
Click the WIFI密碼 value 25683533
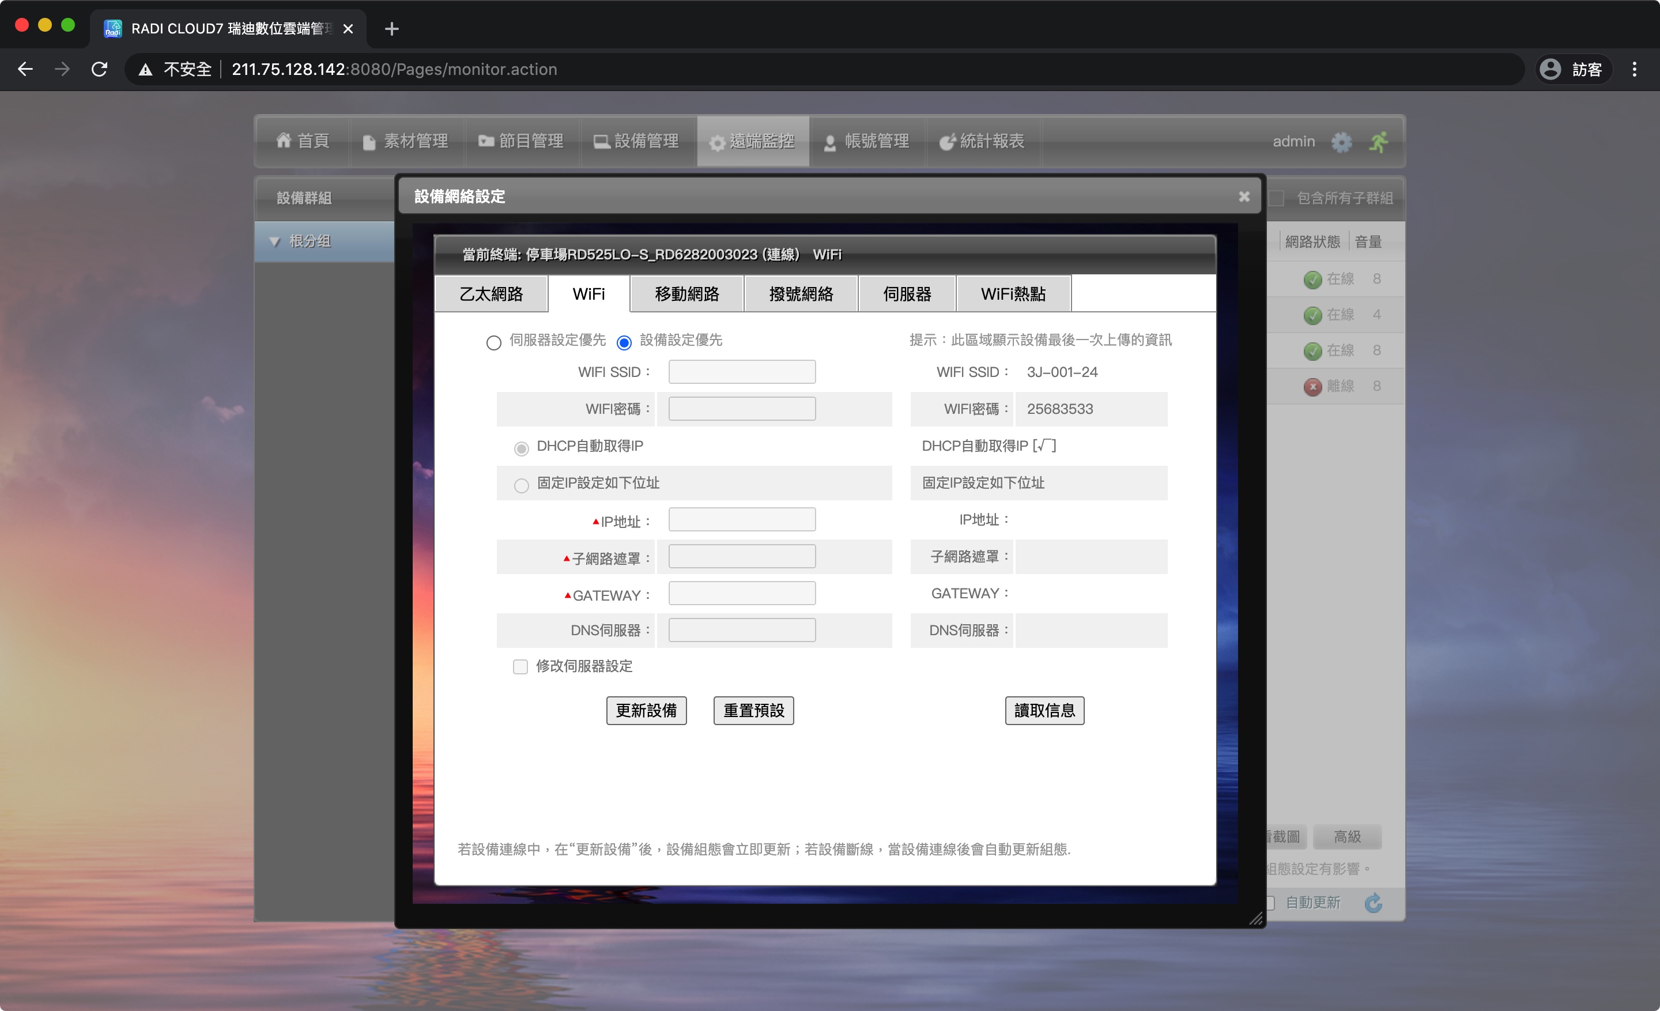pyautogui.click(x=1060, y=409)
